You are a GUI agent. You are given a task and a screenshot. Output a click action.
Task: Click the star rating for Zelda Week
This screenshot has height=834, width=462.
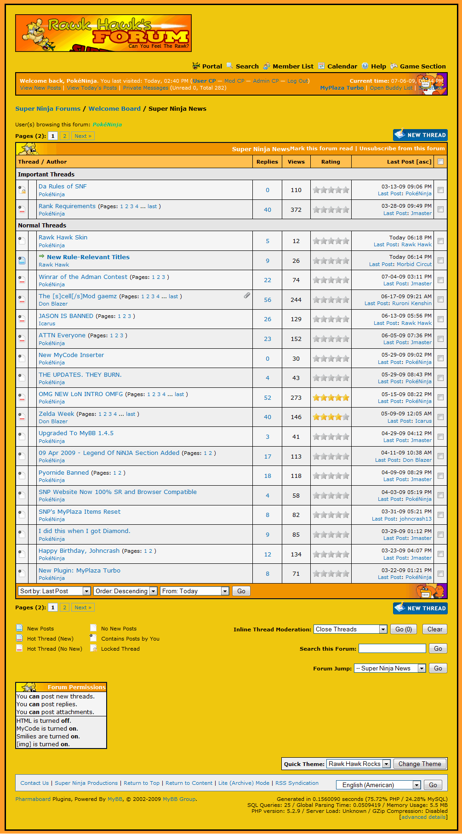pyautogui.click(x=331, y=417)
